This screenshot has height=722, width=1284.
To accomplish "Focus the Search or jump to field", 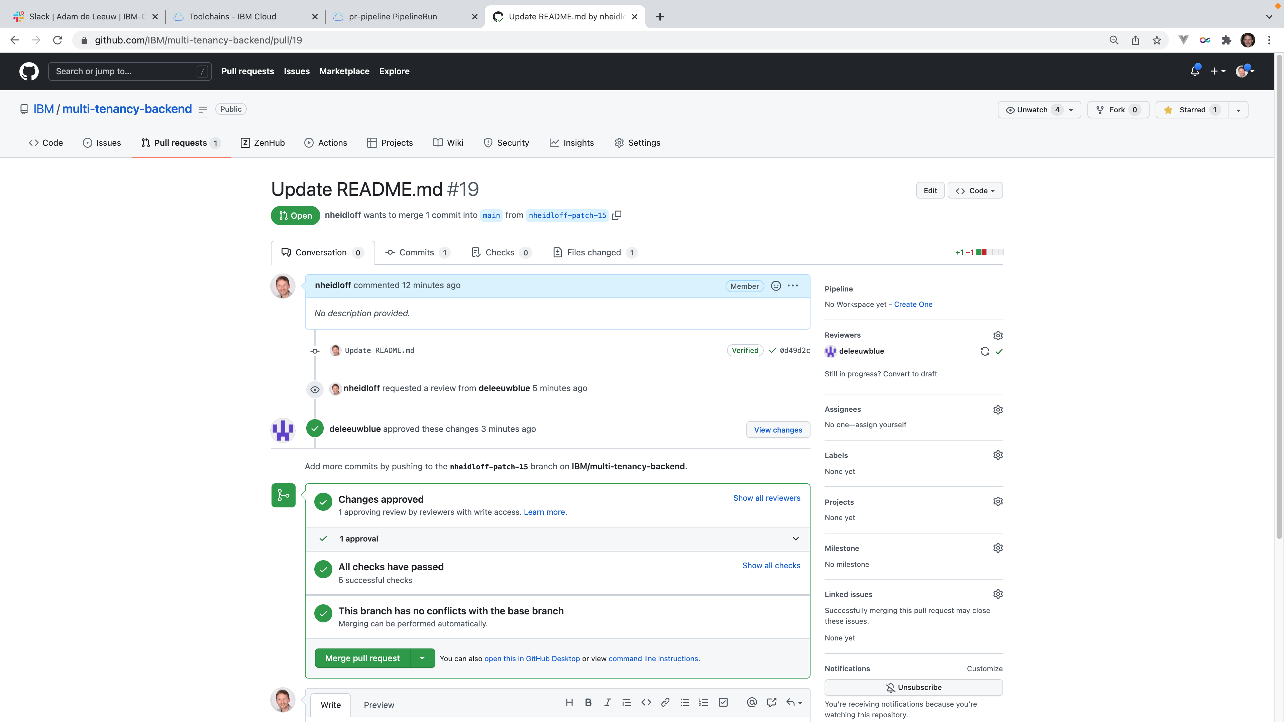I will coord(125,71).
